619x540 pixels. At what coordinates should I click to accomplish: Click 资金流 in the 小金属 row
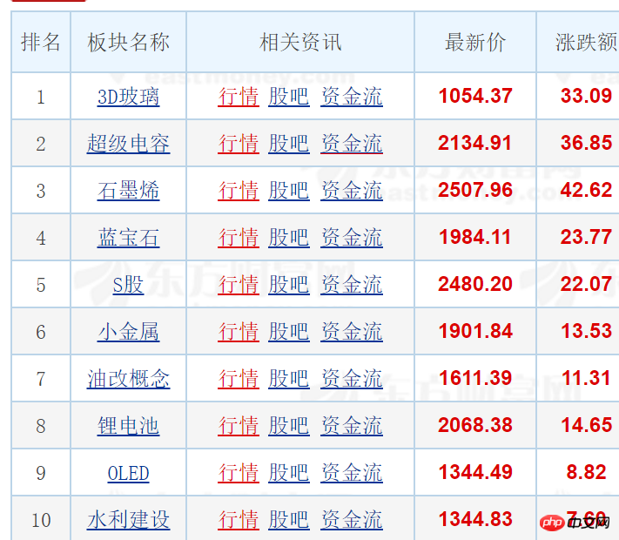coord(352,332)
